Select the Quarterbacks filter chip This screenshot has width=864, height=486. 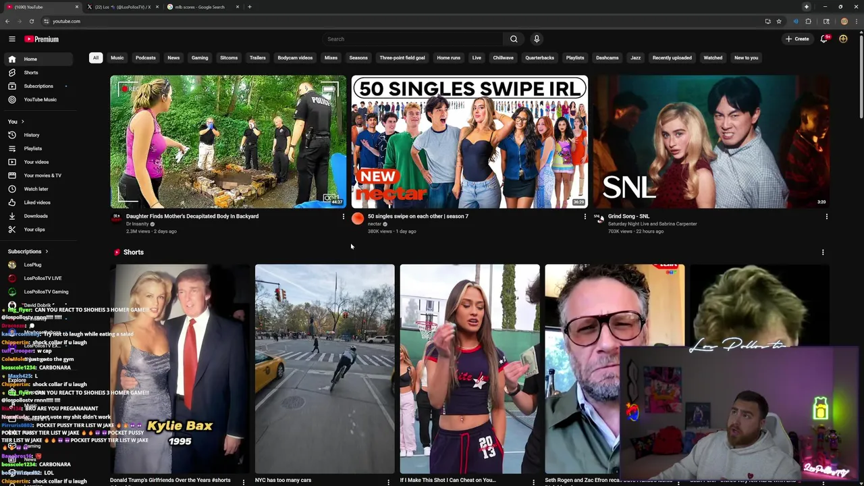[539, 57]
